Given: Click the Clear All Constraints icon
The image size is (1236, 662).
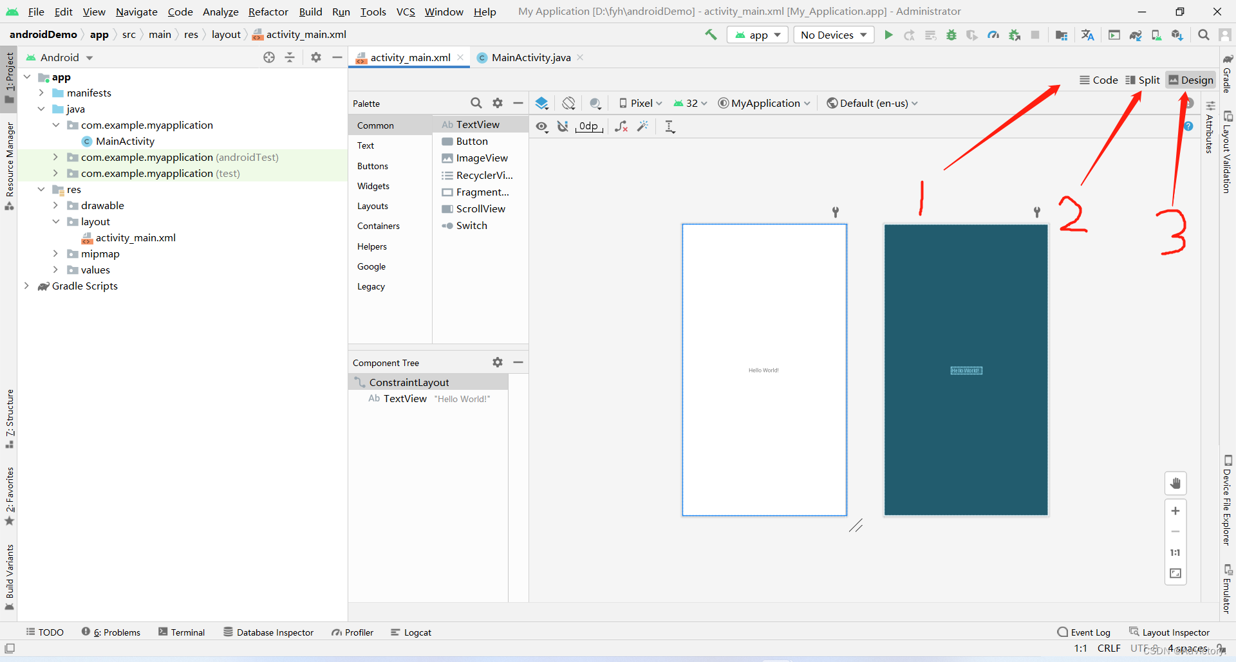Looking at the screenshot, I should (x=621, y=126).
